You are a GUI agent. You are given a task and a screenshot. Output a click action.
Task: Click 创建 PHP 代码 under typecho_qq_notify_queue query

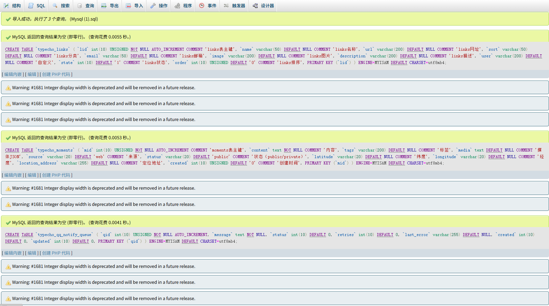tap(56, 253)
